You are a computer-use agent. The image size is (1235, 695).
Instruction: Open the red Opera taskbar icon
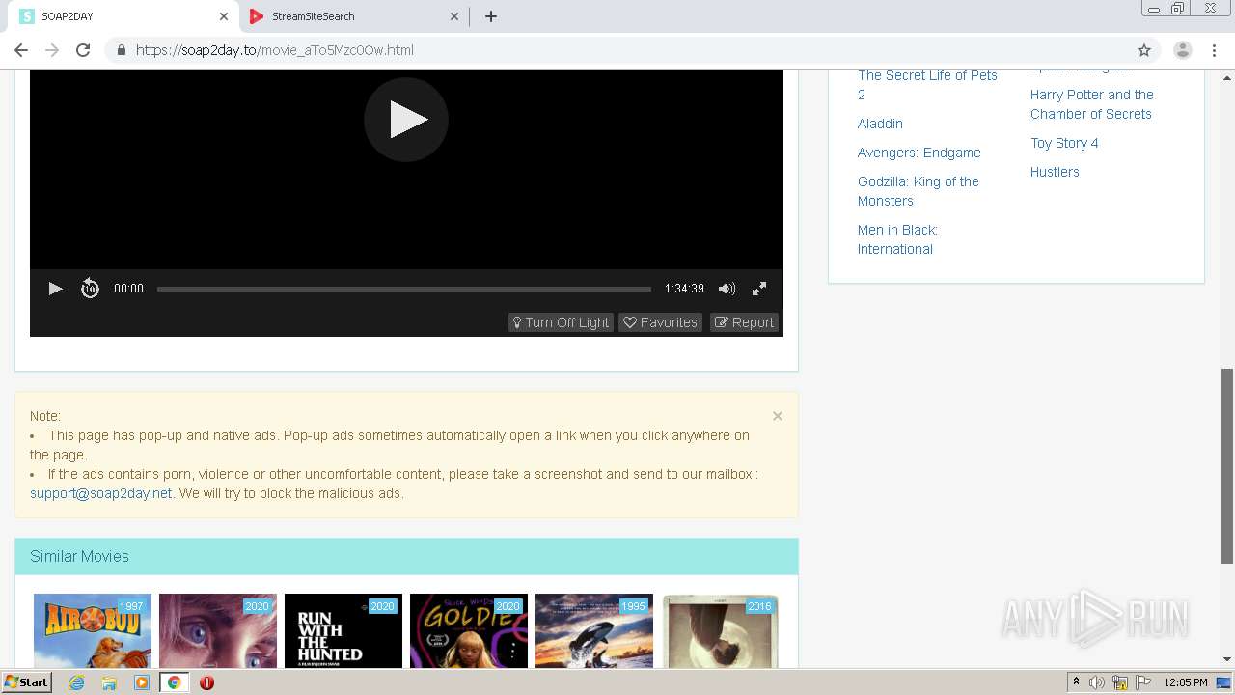pyautogui.click(x=206, y=682)
